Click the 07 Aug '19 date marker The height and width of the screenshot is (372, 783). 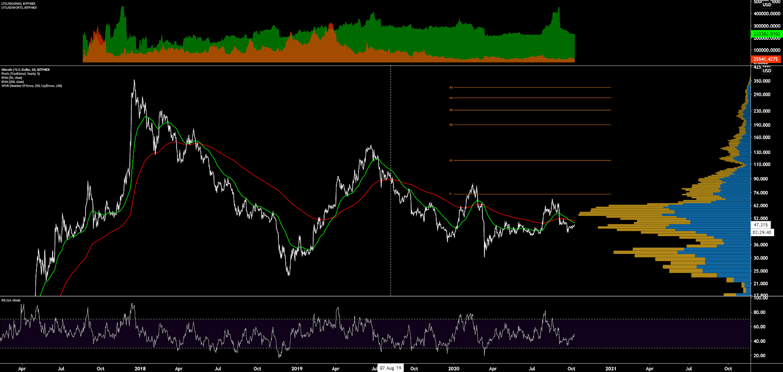391,368
